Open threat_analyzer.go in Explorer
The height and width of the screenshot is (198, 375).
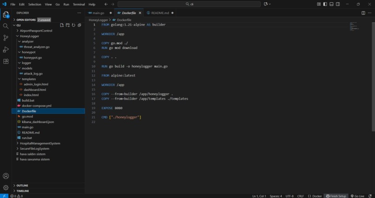pyautogui.click(x=37, y=47)
